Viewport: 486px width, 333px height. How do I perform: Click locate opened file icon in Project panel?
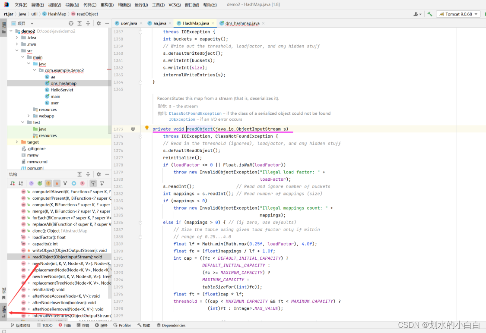(x=71, y=23)
